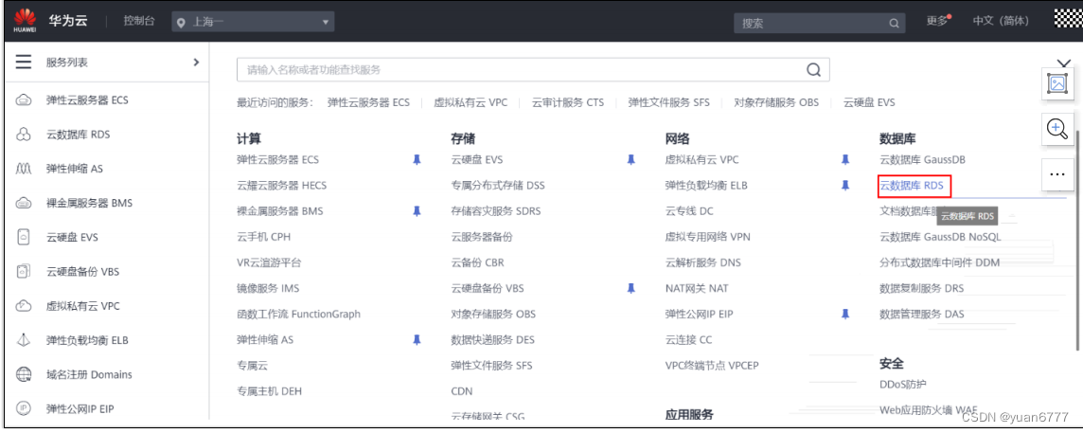1083x433 pixels.
Task: Open recent service 云审计服务 CTS
Action: [x=568, y=102]
